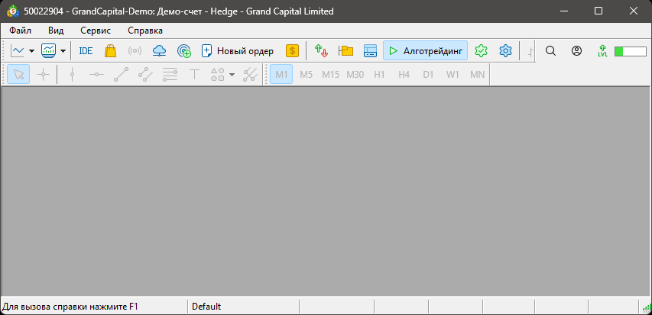Select the trendline drawing tool
The width and height of the screenshot is (652, 315).
[x=121, y=74]
